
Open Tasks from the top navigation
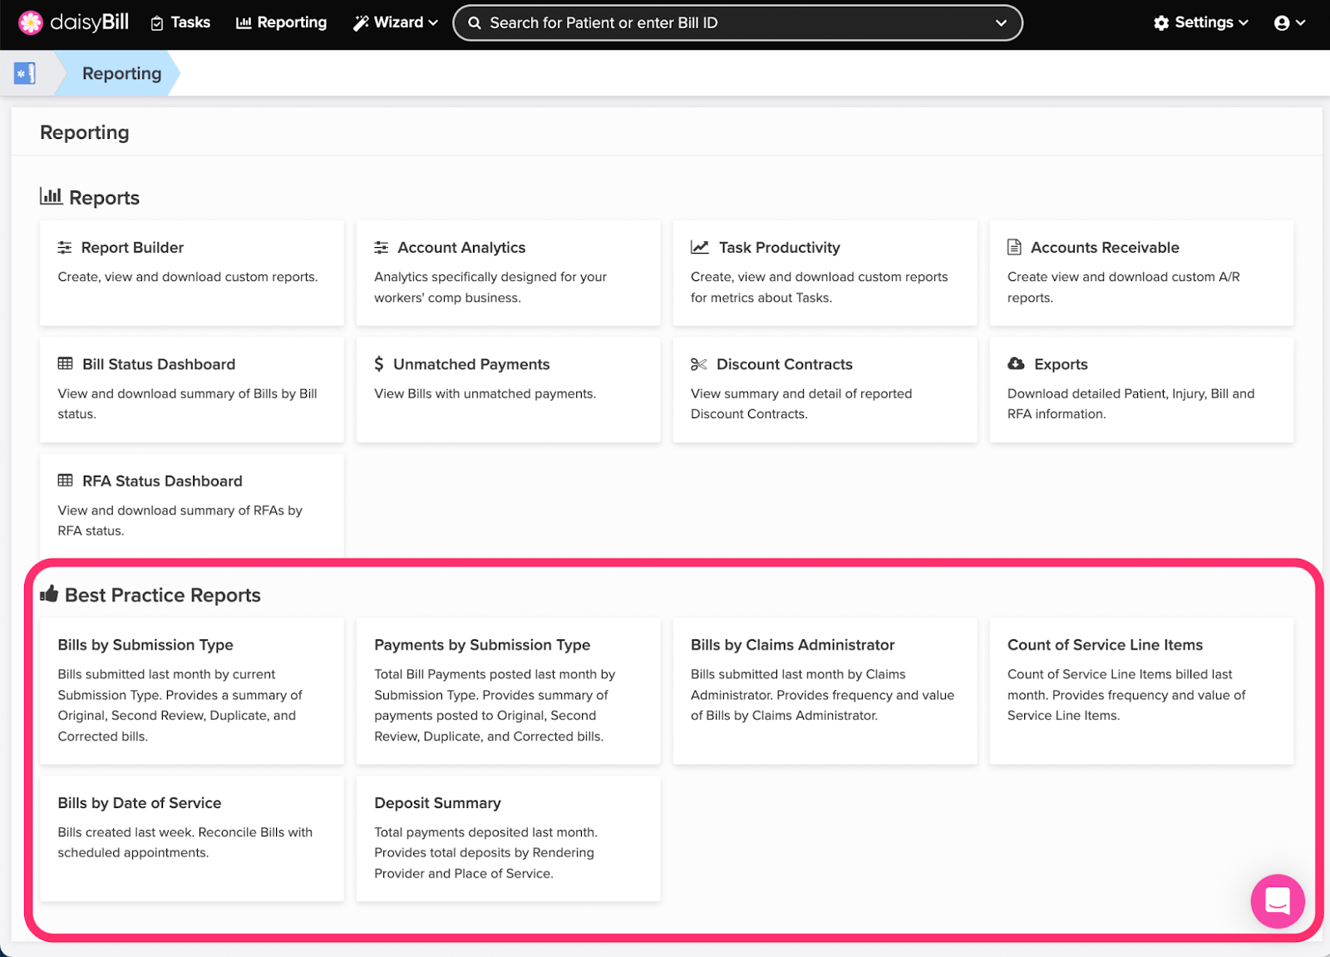[x=180, y=22]
